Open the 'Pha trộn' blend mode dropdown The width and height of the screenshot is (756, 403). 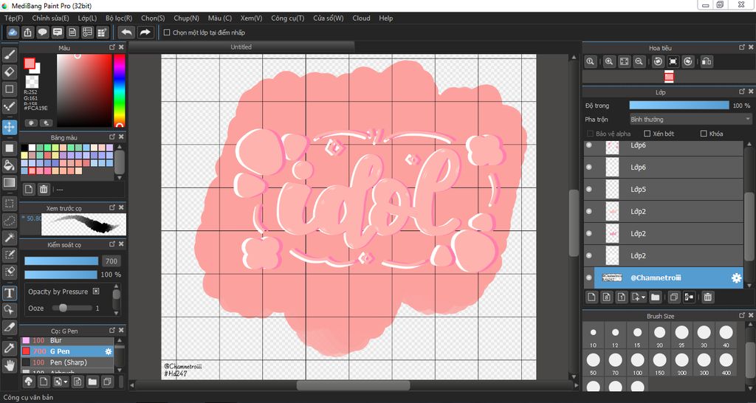pos(690,119)
